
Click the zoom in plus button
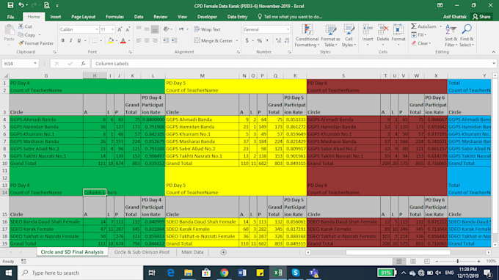point(479,261)
